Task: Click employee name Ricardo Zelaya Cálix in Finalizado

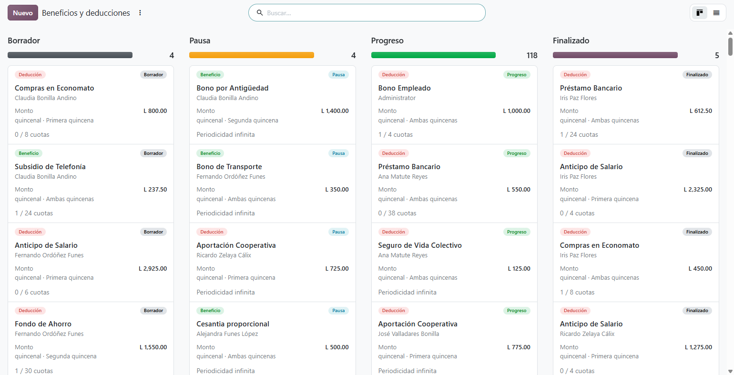Action: pos(587,334)
